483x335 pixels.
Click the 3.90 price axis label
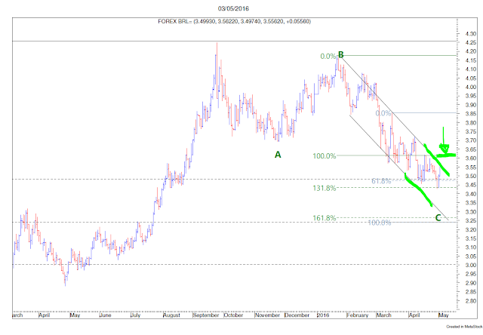(471, 105)
